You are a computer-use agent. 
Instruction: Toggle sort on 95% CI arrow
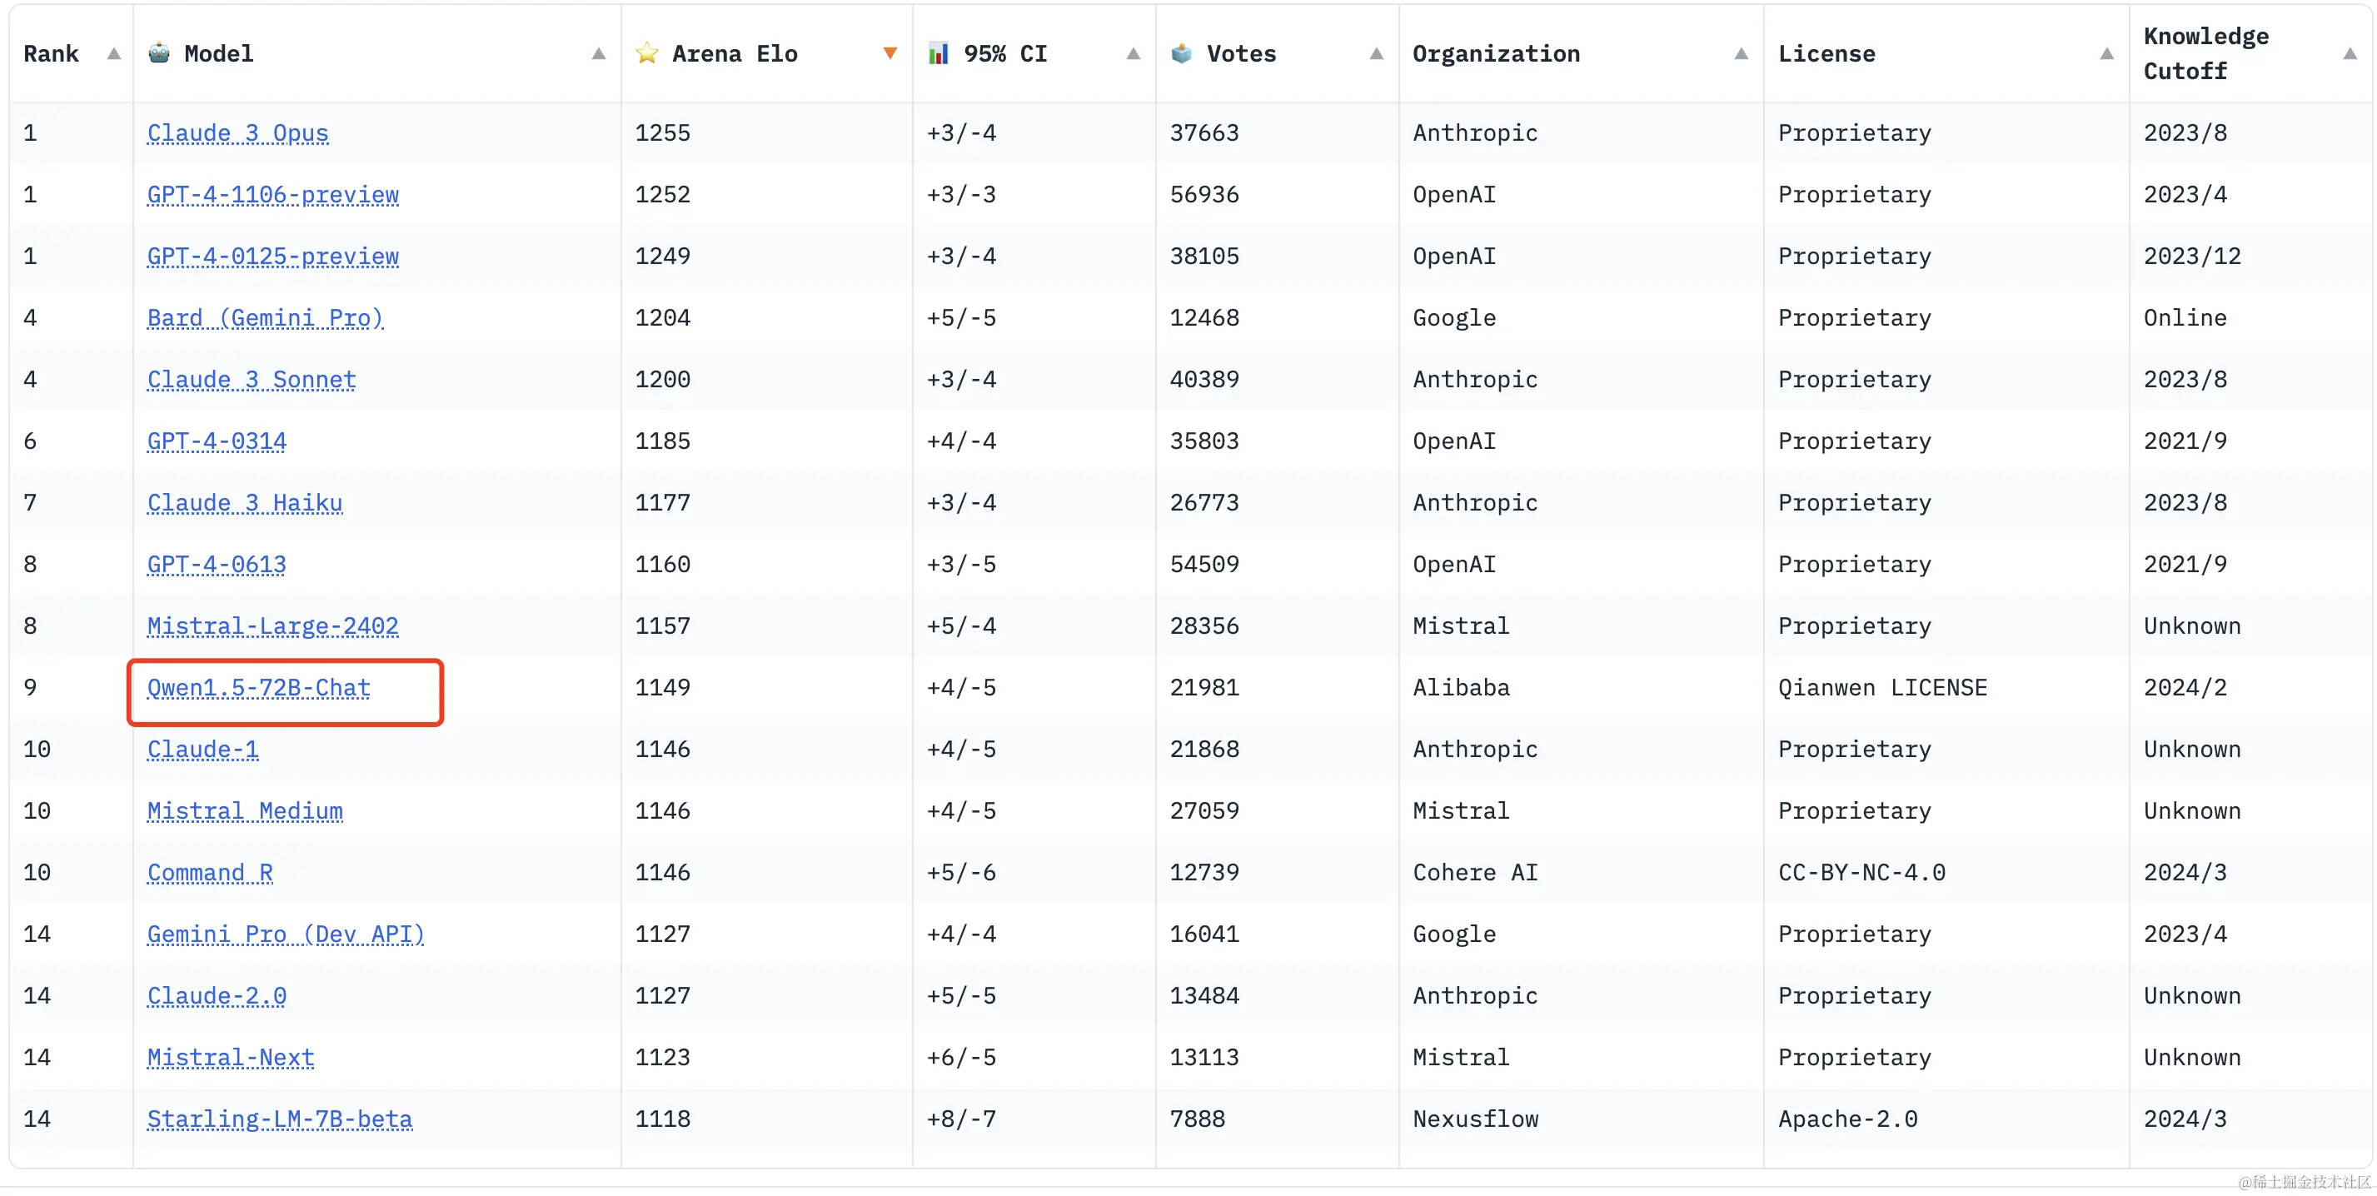click(x=1134, y=53)
